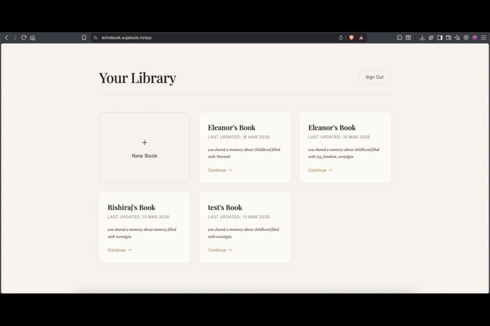Image resolution: width=490 pixels, height=326 pixels.
Task: Click the browser forward arrow
Action: point(15,38)
